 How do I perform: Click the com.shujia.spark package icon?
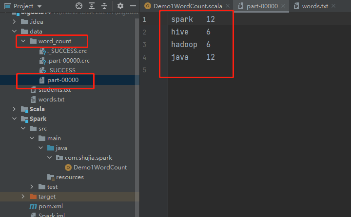[59, 158]
